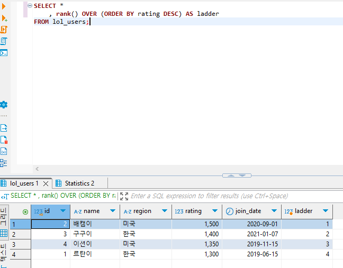Open the region column filter dropdown
The image size is (343, 268).
(165, 211)
